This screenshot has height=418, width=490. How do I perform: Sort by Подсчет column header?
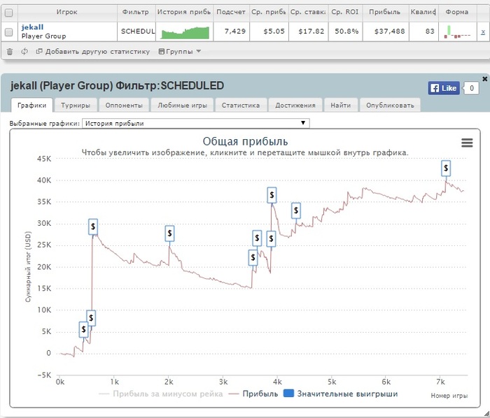(x=231, y=12)
